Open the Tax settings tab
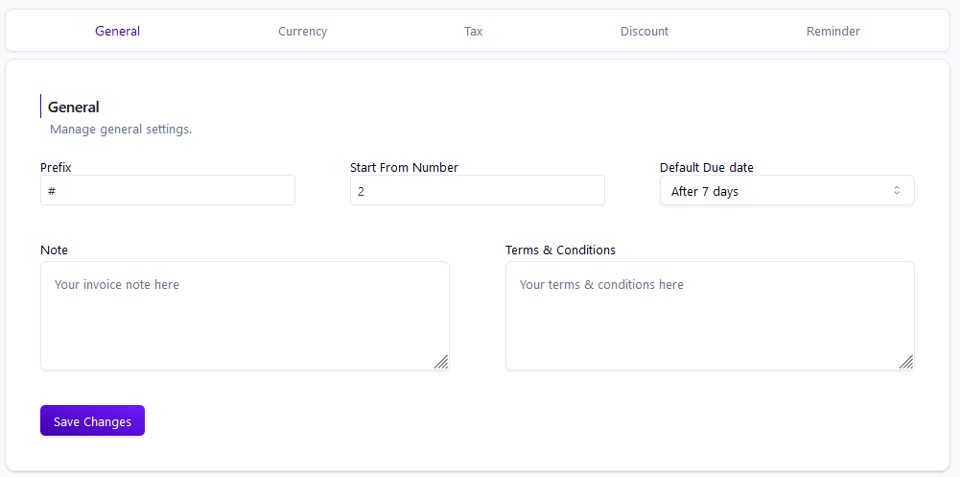 (x=473, y=32)
